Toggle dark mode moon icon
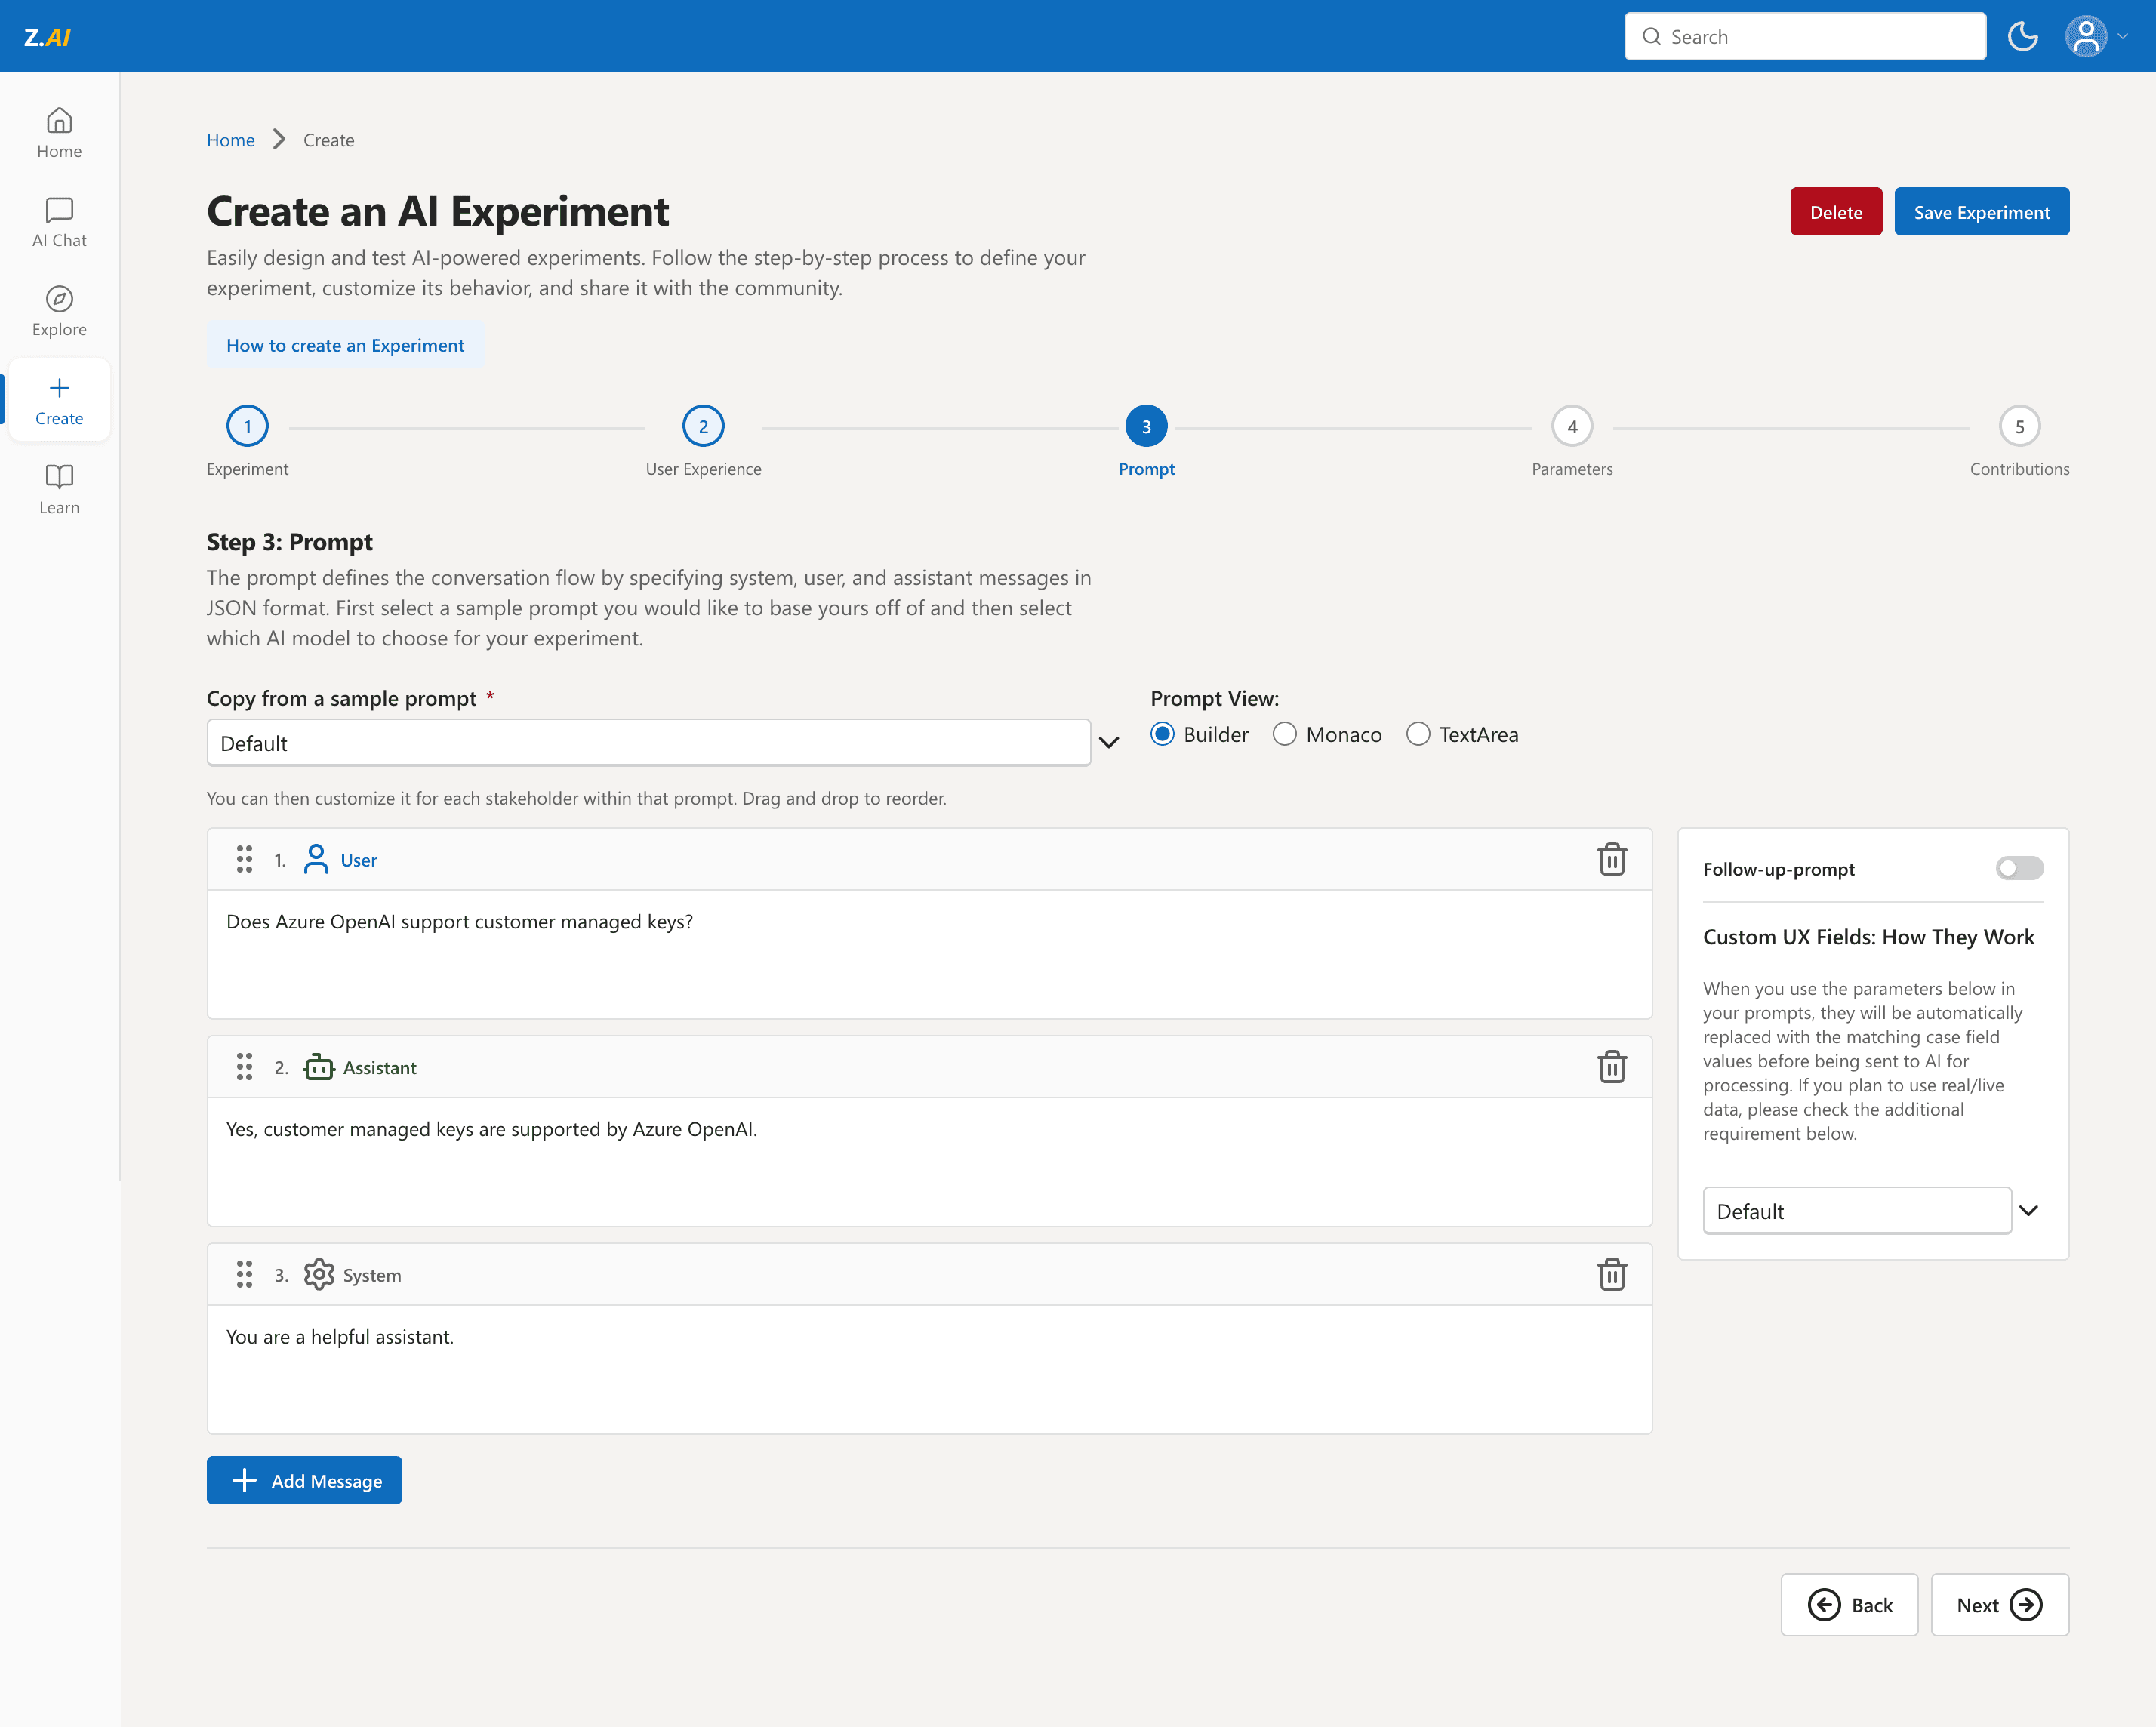The image size is (2156, 1727). pyautogui.click(x=2022, y=37)
